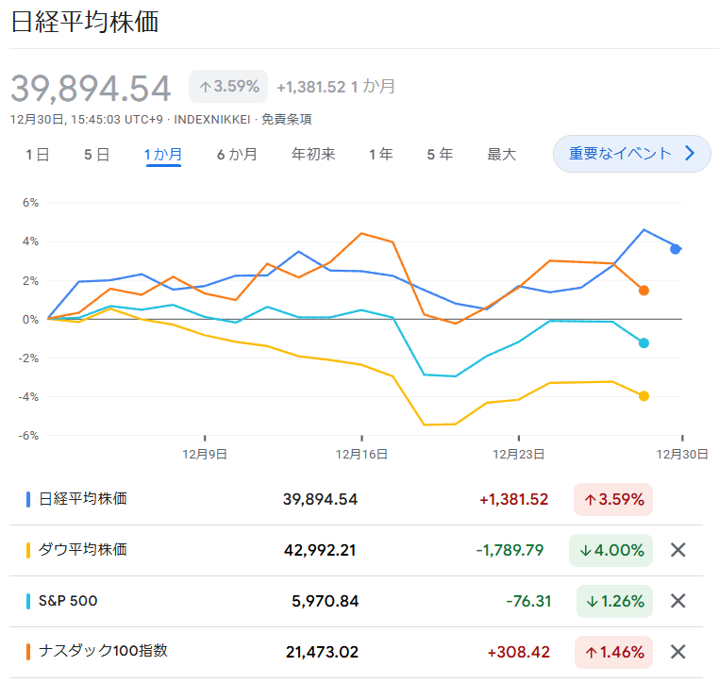Switch to the 5年 range tab
The image size is (719, 683).
(x=440, y=155)
